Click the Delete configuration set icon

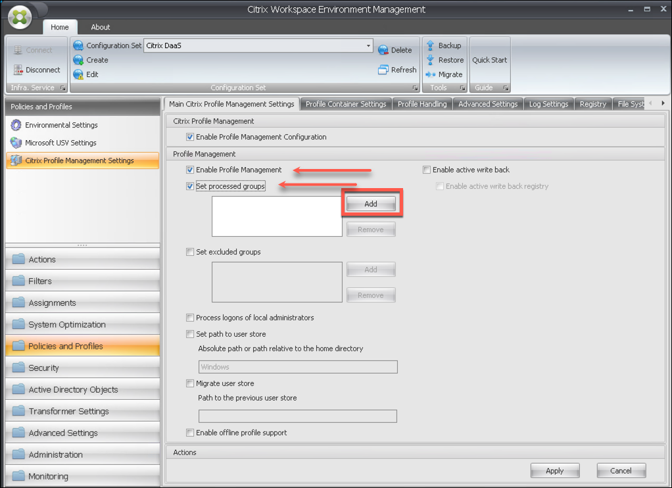384,50
